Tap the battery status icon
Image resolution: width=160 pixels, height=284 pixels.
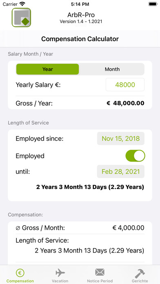coord(153,4)
